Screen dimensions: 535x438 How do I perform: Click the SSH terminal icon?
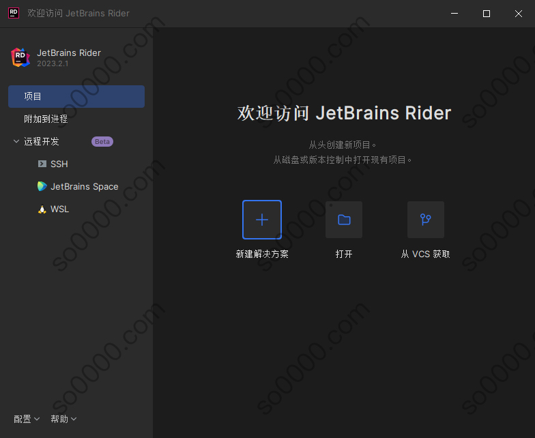[42, 164]
